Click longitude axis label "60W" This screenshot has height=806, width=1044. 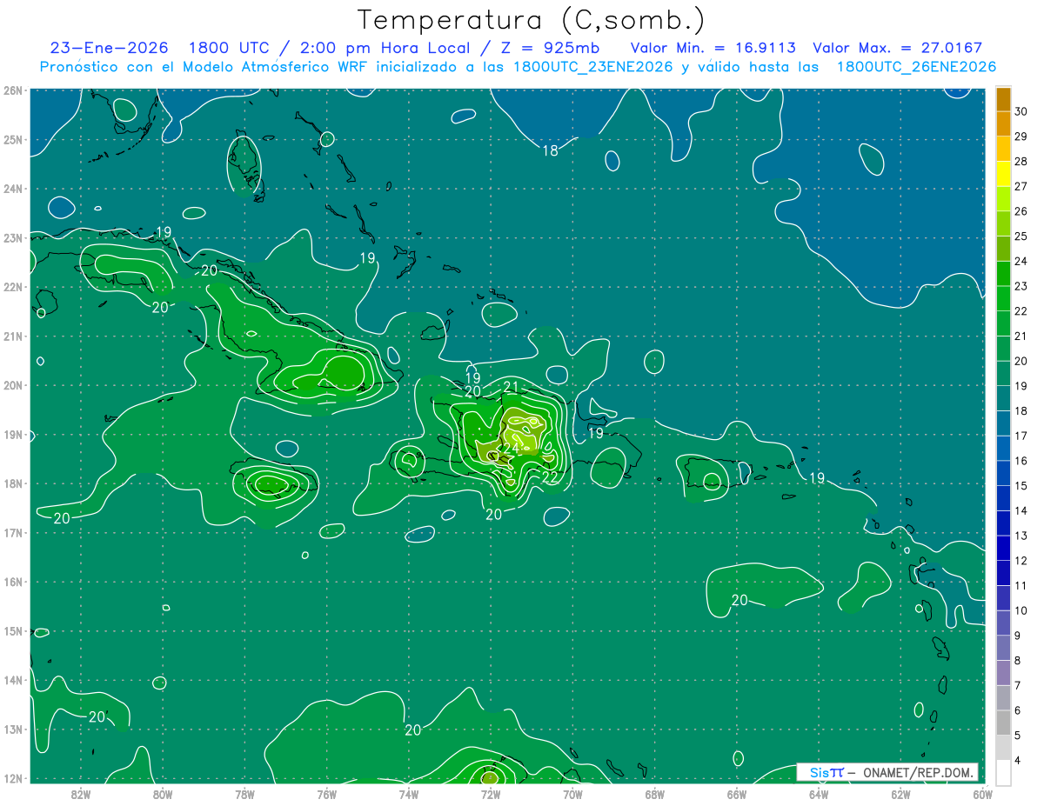pos(983,794)
